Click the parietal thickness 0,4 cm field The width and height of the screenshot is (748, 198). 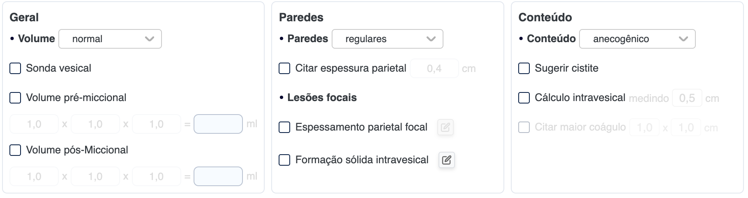434,68
